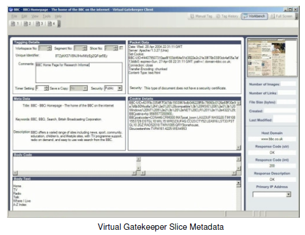Screen dimensions: 305x235
Task: Toggle the checkbox beside Slice No
Action: coord(121,47)
